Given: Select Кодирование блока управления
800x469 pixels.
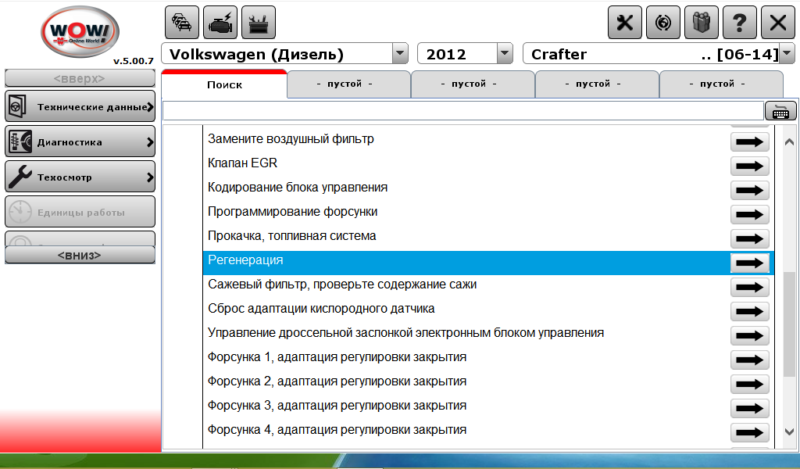Looking at the screenshot, I should point(298,188).
